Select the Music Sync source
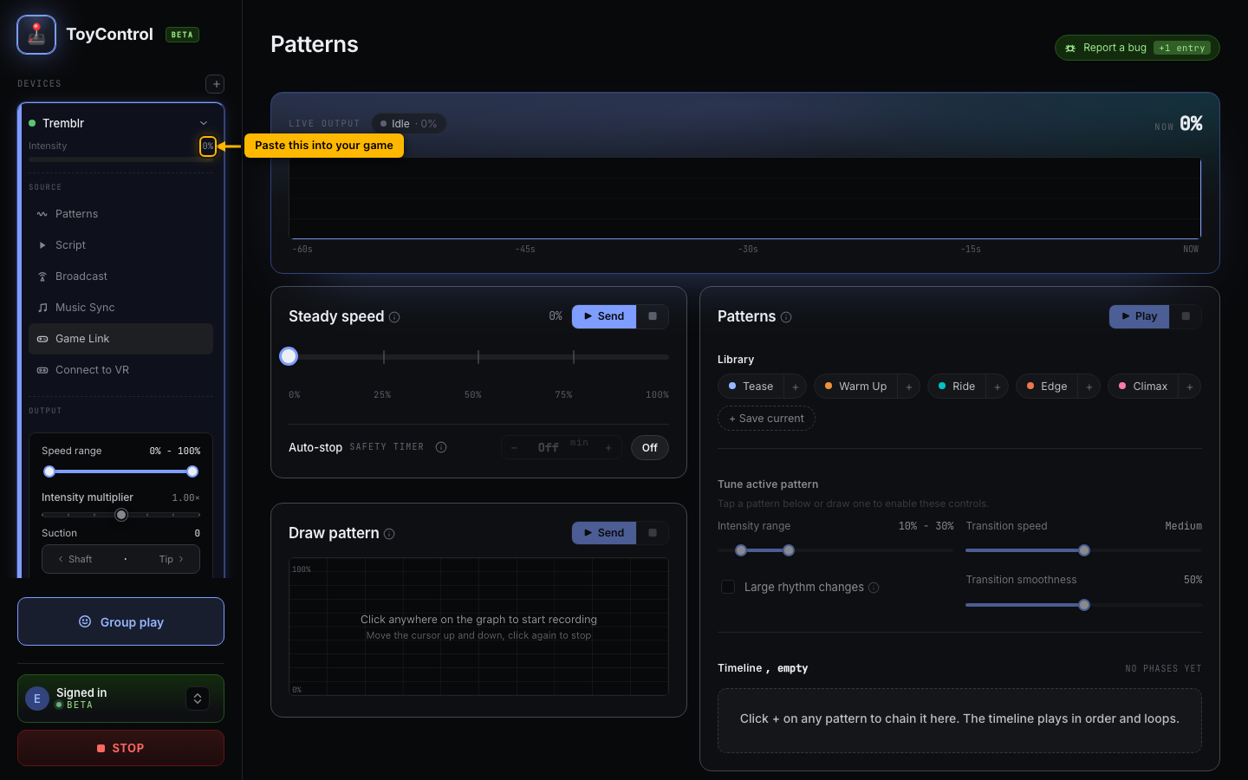This screenshot has width=1248, height=780. click(120, 308)
